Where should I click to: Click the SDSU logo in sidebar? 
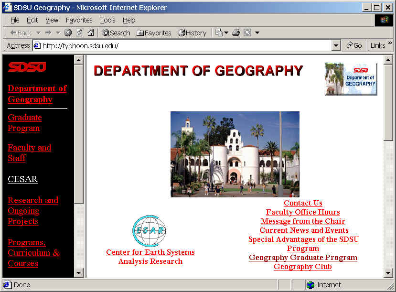[x=27, y=67]
